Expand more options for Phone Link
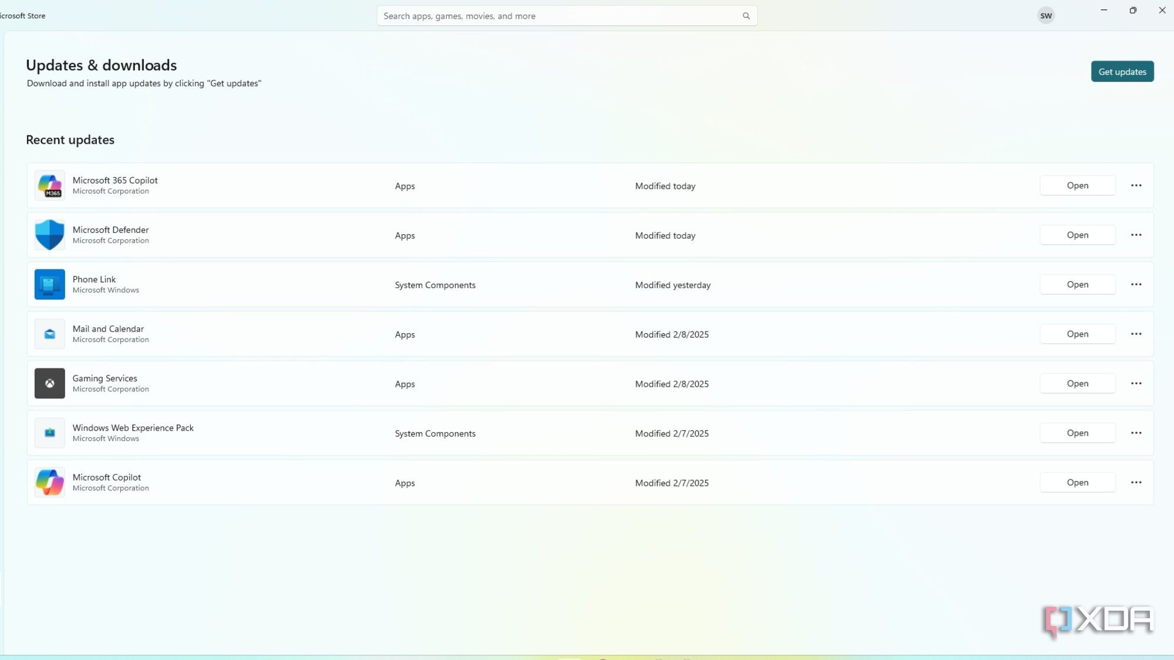The height and width of the screenshot is (660, 1174). (1136, 285)
